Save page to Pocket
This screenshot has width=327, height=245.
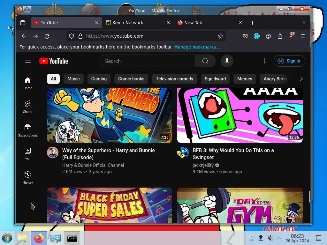coord(245,36)
